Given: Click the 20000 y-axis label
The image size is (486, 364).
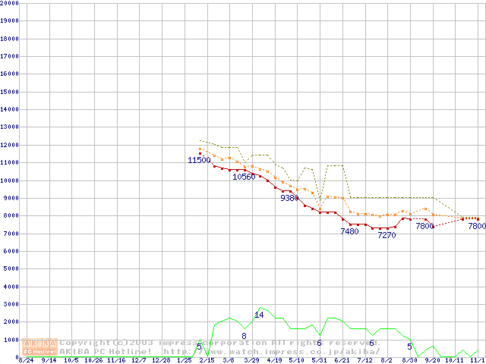Looking at the screenshot, I should 9,3.
